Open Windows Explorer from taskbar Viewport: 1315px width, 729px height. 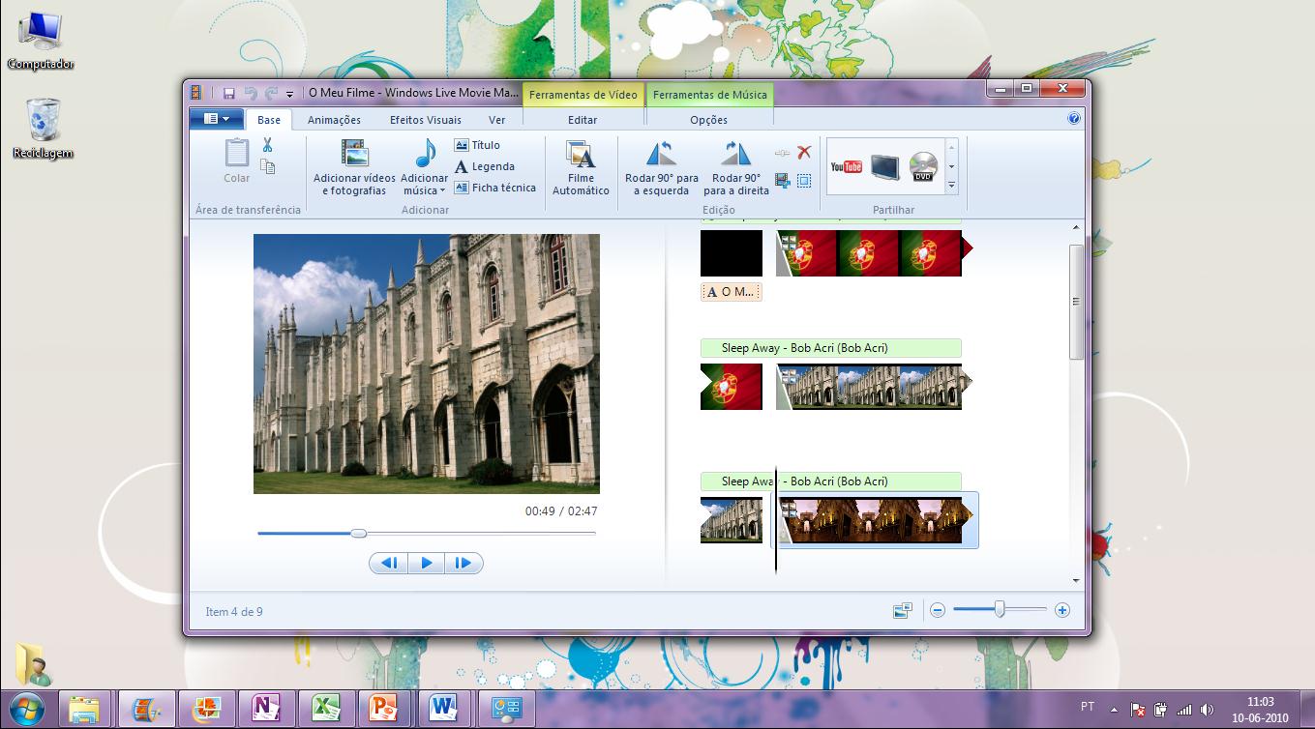(x=85, y=709)
